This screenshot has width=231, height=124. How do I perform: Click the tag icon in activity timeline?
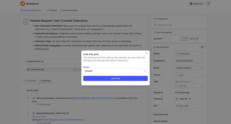[28, 113]
